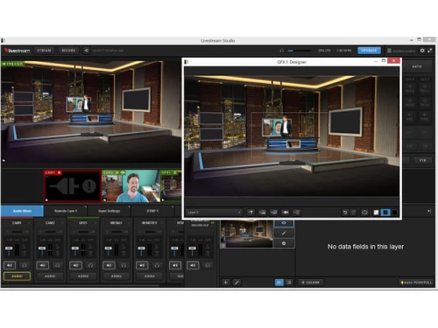Collapse the panel using arrow at far right

[x=429, y=211]
